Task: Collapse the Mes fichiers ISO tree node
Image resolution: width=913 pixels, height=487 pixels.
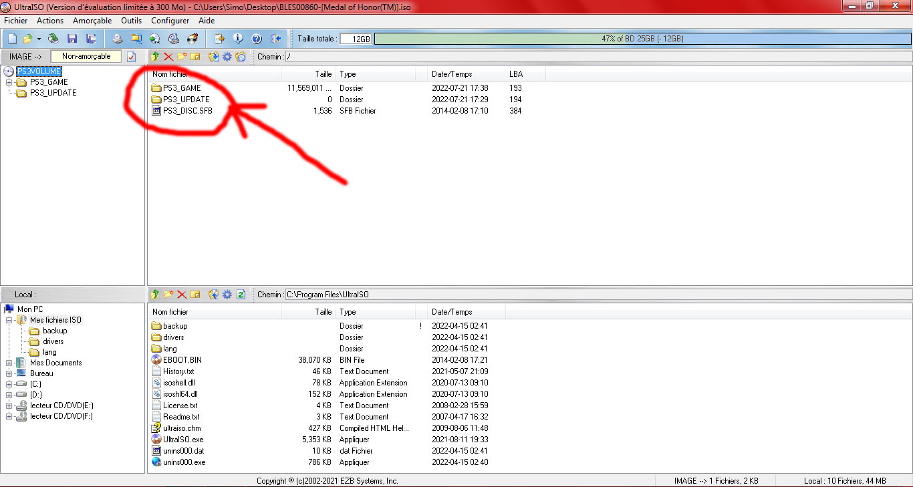Action: (9, 320)
